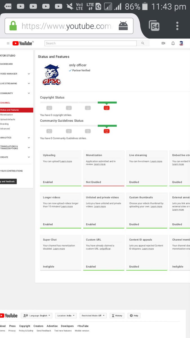Select the Channel sidebar heading

[5, 103]
